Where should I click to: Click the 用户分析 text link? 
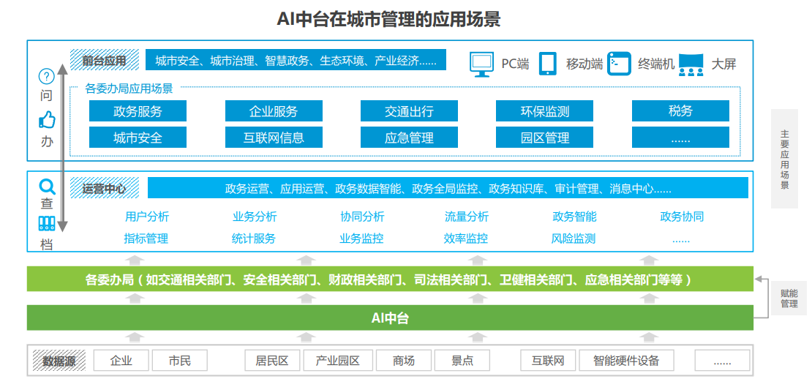[x=147, y=217]
